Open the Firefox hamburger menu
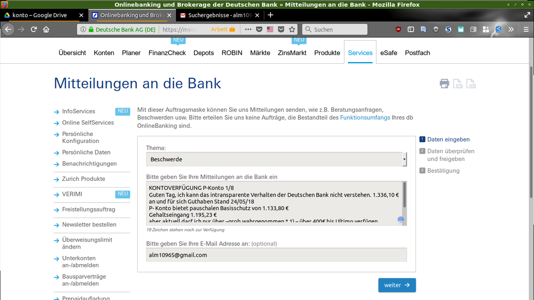 [x=526, y=29]
